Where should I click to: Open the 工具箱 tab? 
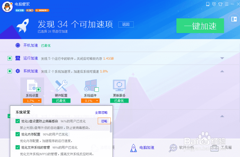(221, 147)
